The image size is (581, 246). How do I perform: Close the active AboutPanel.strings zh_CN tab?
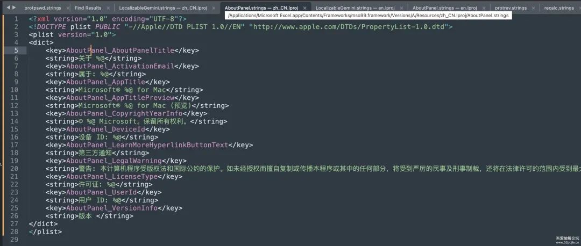[304, 8]
